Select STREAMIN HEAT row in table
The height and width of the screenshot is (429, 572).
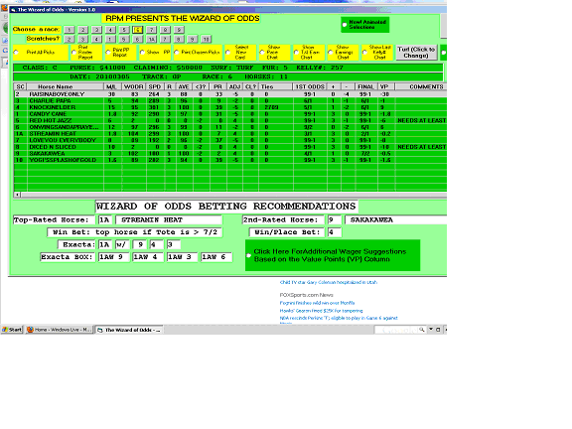pyautogui.click(x=230, y=133)
